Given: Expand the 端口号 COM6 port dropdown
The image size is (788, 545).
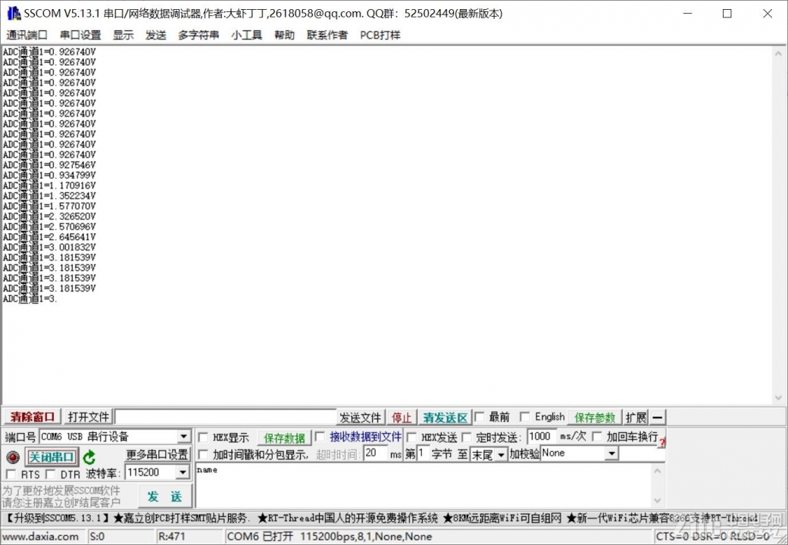Looking at the screenshot, I should 184,437.
